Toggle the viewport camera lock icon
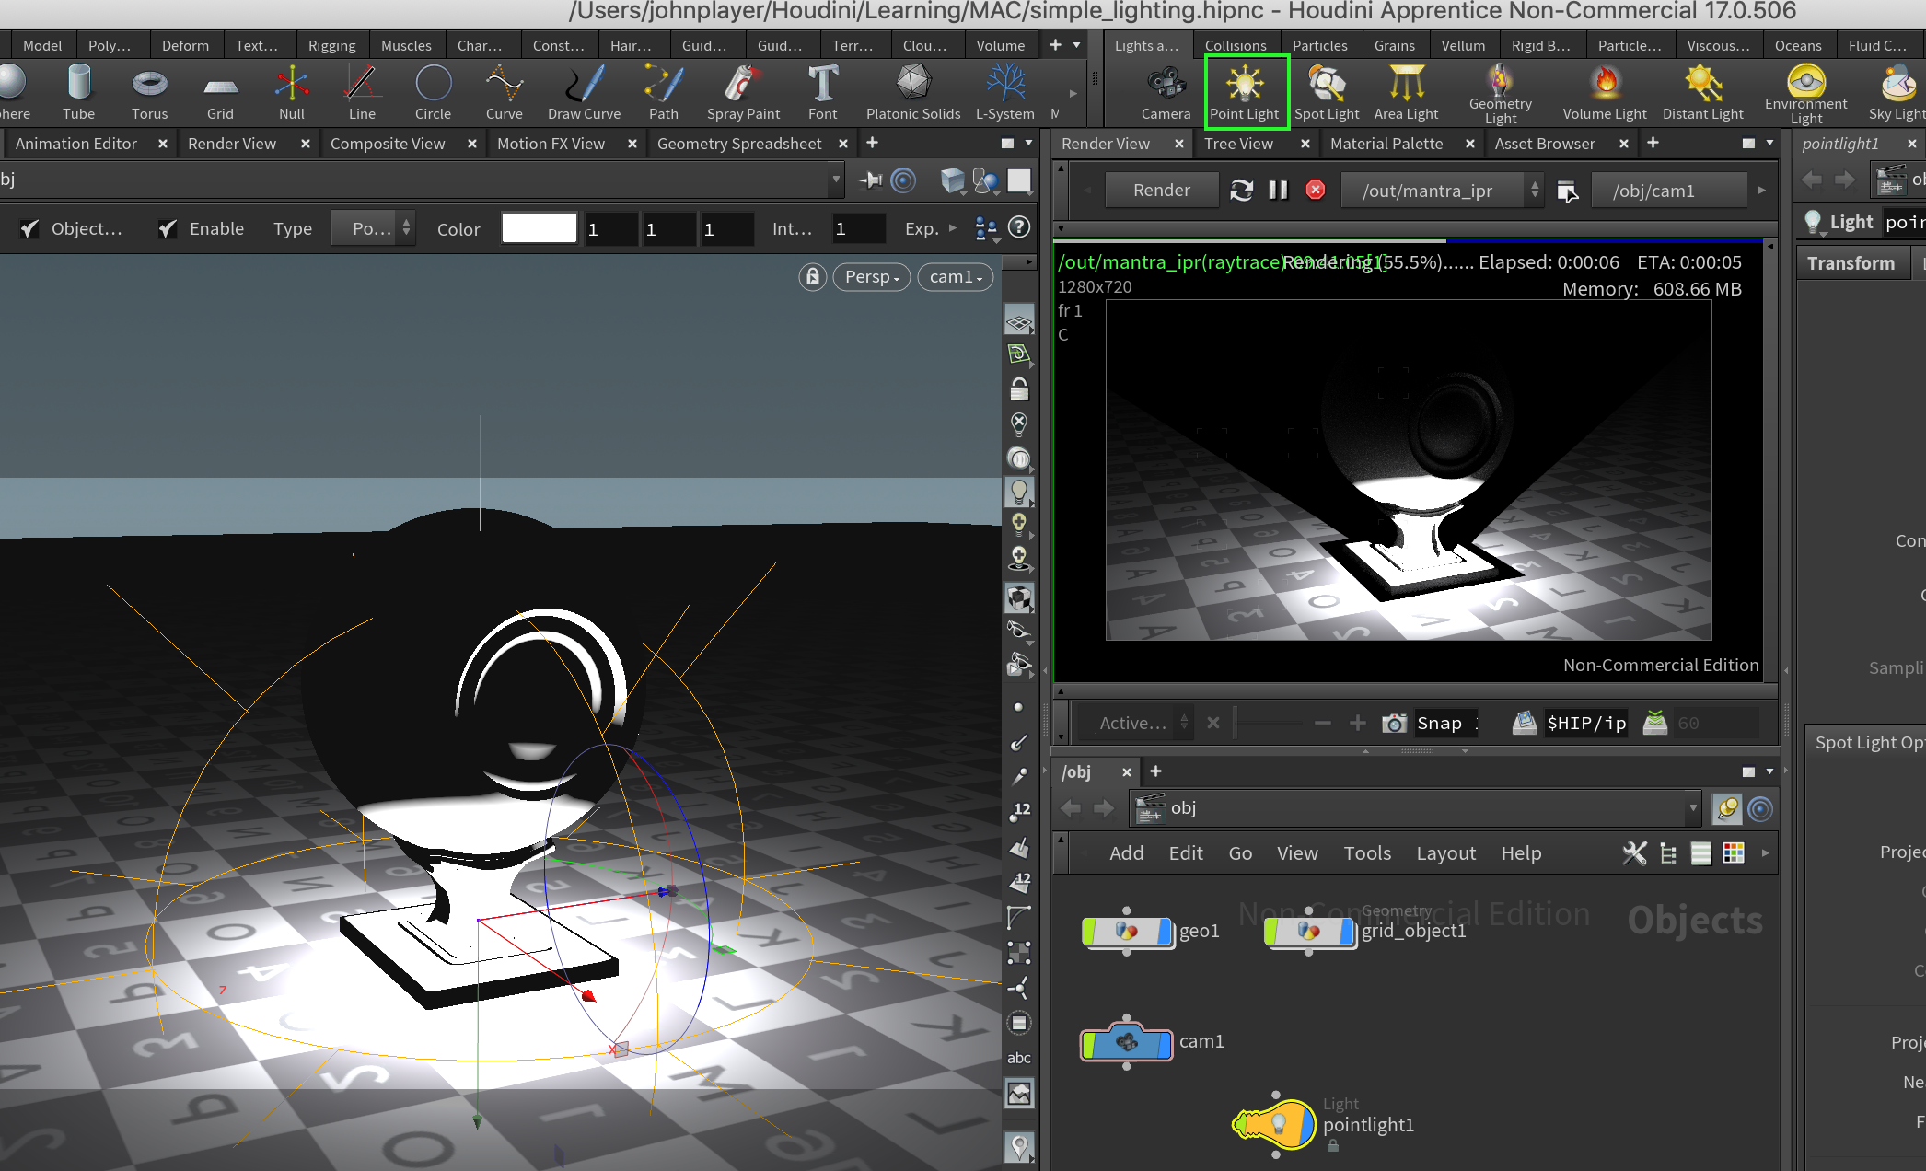 pyautogui.click(x=812, y=277)
